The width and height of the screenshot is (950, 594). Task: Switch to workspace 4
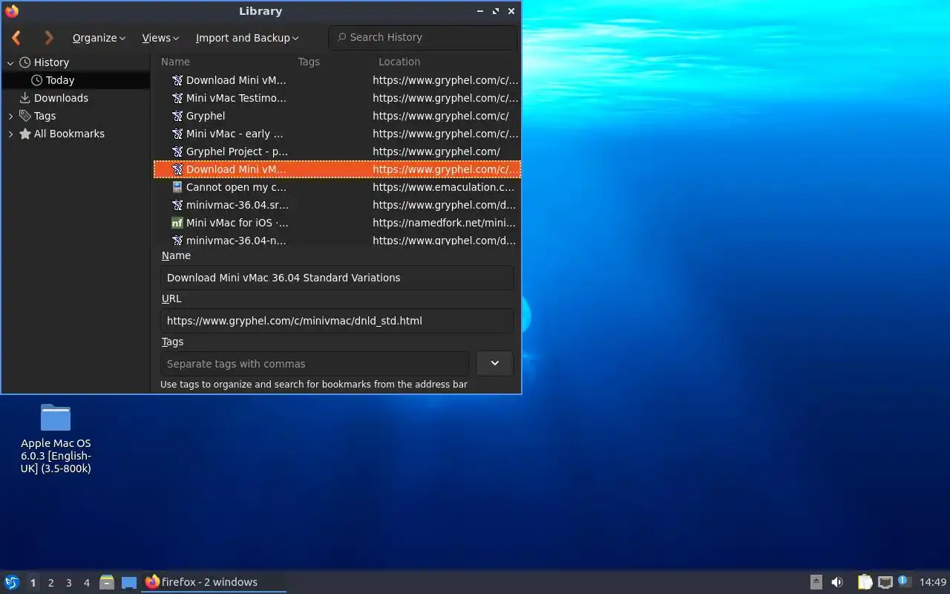click(86, 583)
